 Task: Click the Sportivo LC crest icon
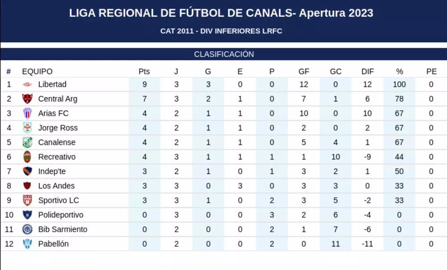28,200
